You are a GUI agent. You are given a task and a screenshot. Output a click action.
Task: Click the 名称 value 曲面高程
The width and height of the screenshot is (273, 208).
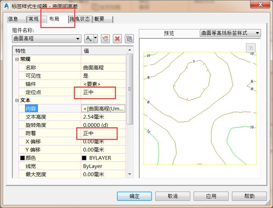pyautogui.click(x=103, y=67)
